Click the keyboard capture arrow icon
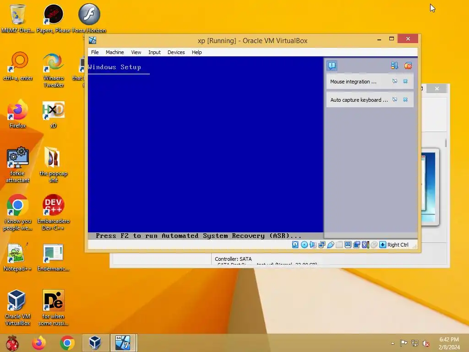Screen dimensions: 469x352 (382, 245)
